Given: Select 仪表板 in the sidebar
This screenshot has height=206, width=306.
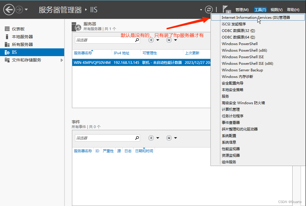Looking at the screenshot, I should tap(32, 29).
